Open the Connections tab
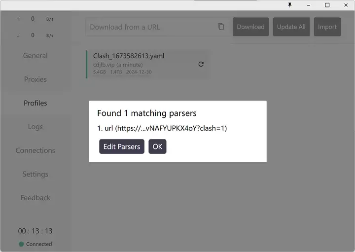The image size is (355, 252). coord(35,150)
